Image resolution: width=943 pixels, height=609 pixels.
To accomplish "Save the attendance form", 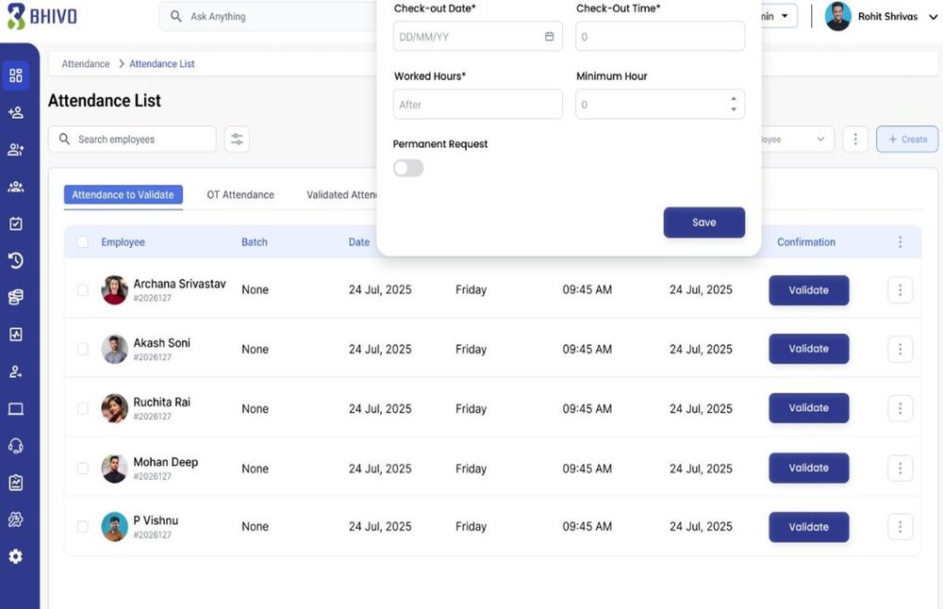I will [703, 222].
